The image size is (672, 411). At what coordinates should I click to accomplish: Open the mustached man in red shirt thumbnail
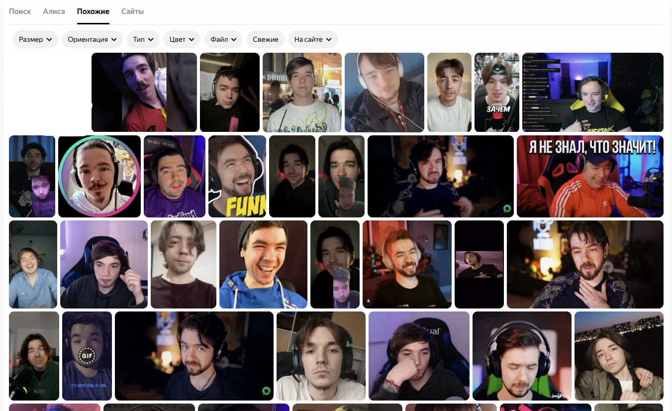(144, 92)
